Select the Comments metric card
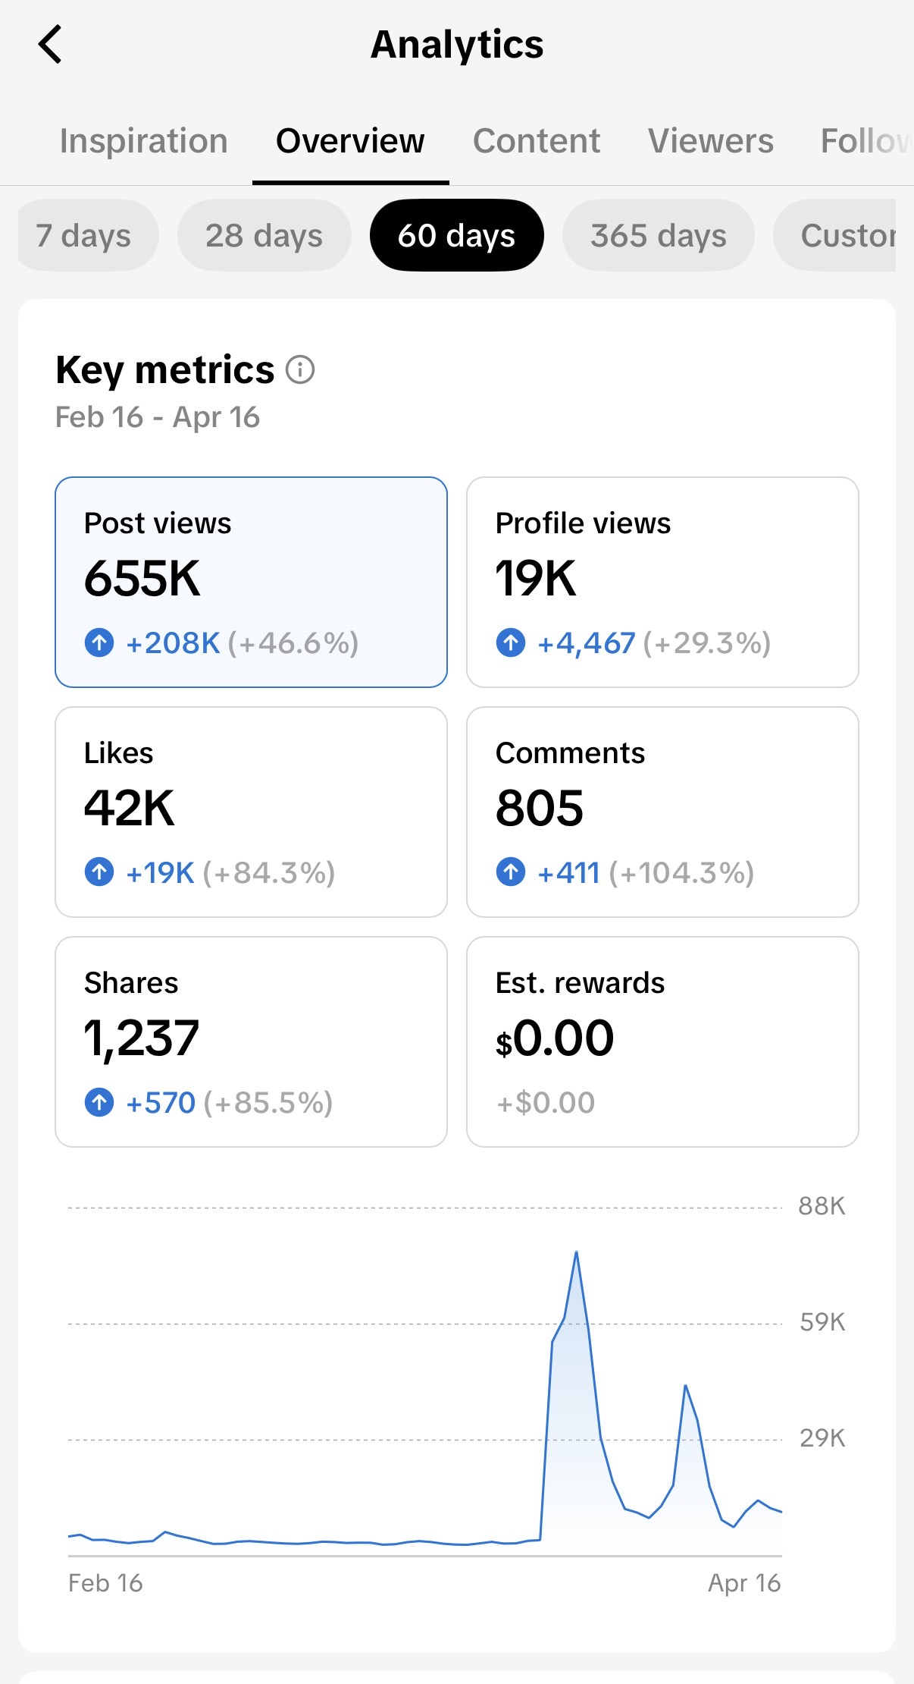Viewport: 914px width, 1684px height. click(662, 812)
